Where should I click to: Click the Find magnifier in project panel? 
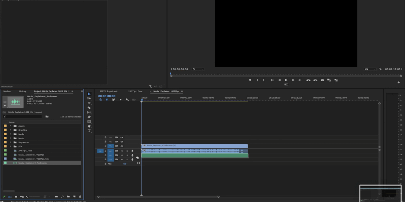point(62,197)
